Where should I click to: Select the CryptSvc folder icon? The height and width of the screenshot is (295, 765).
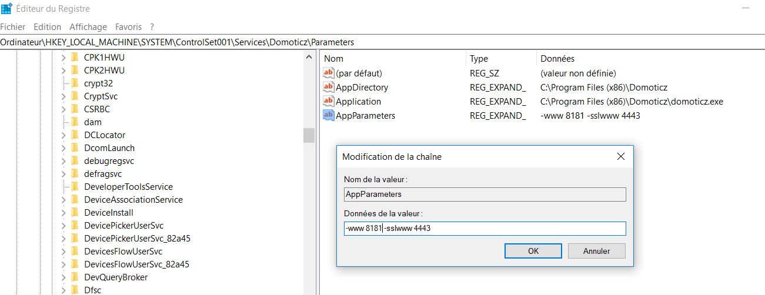coord(75,96)
